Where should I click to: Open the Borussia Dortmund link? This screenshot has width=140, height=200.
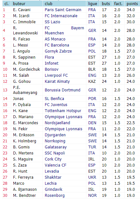[63, 90]
